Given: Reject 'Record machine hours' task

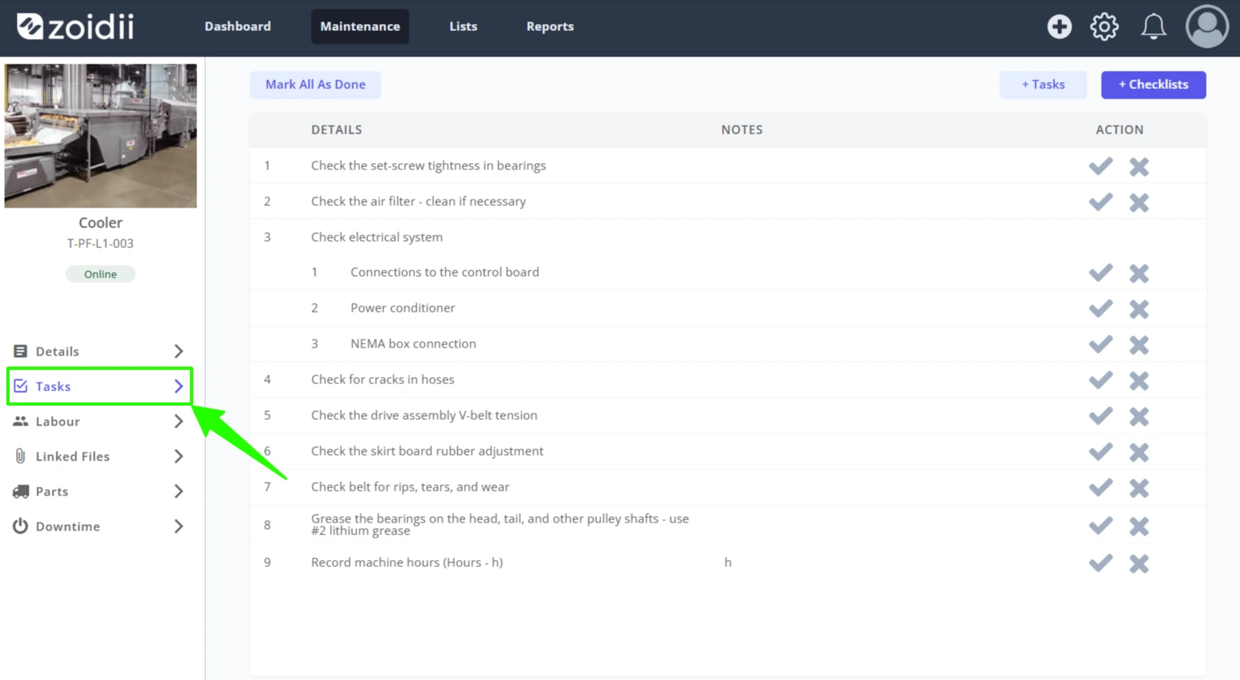Looking at the screenshot, I should pyautogui.click(x=1139, y=563).
